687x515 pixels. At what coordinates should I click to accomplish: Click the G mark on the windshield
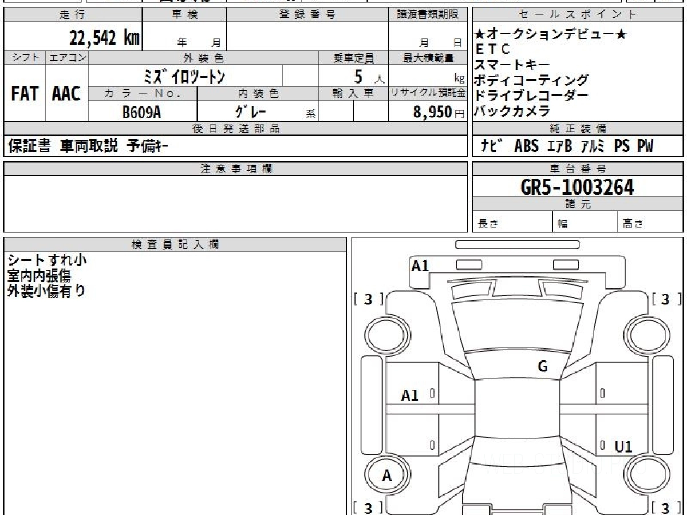(x=543, y=367)
